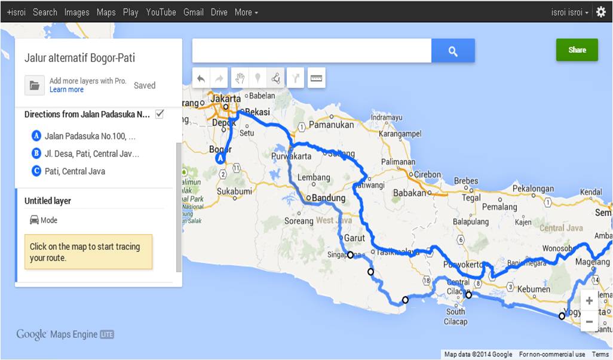This screenshot has height=360, width=613.
Task: Click the blue search magnifier button
Action: coord(453,51)
